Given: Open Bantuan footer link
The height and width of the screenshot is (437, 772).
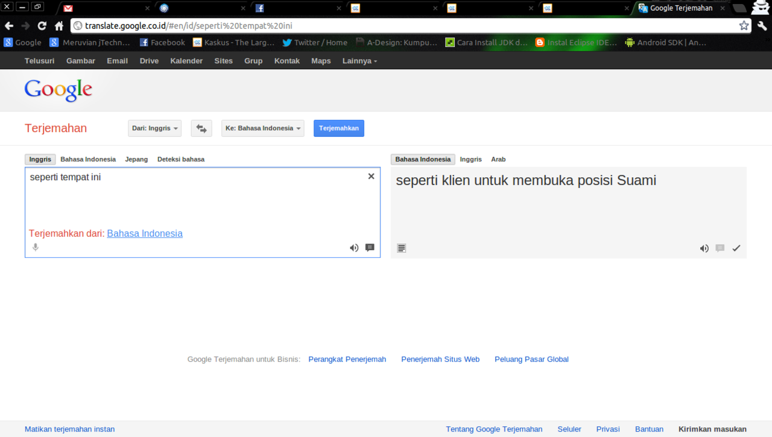Looking at the screenshot, I should pos(649,429).
